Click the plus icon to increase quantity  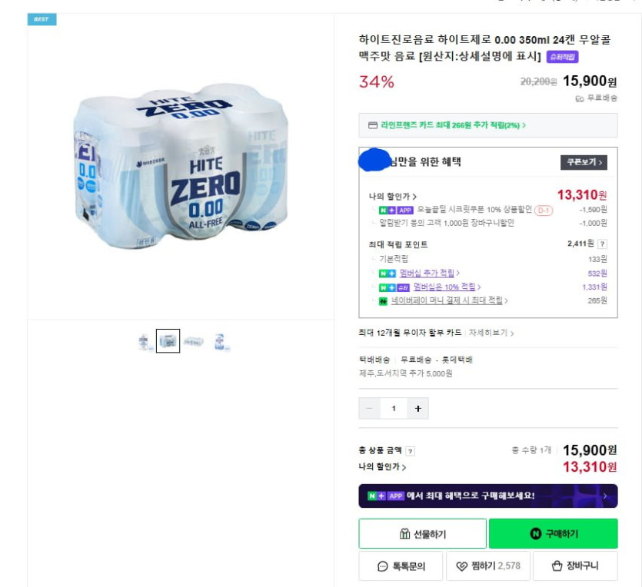click(x=417, y=409)
